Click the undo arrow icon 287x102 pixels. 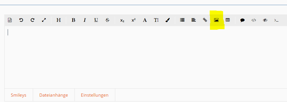(21, 20)
